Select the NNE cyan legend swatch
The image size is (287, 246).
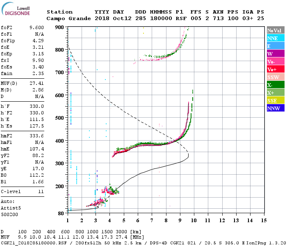pyautogui.click(x=276, y=38)
